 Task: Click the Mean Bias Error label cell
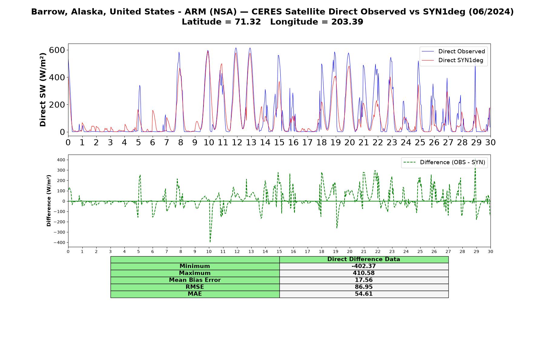point(195,280)
